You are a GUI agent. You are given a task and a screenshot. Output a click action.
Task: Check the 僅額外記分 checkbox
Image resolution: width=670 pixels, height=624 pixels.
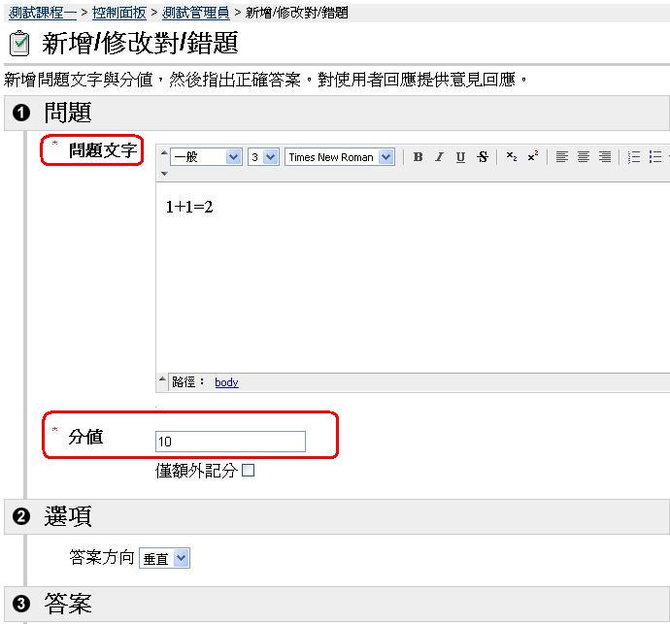249,471
